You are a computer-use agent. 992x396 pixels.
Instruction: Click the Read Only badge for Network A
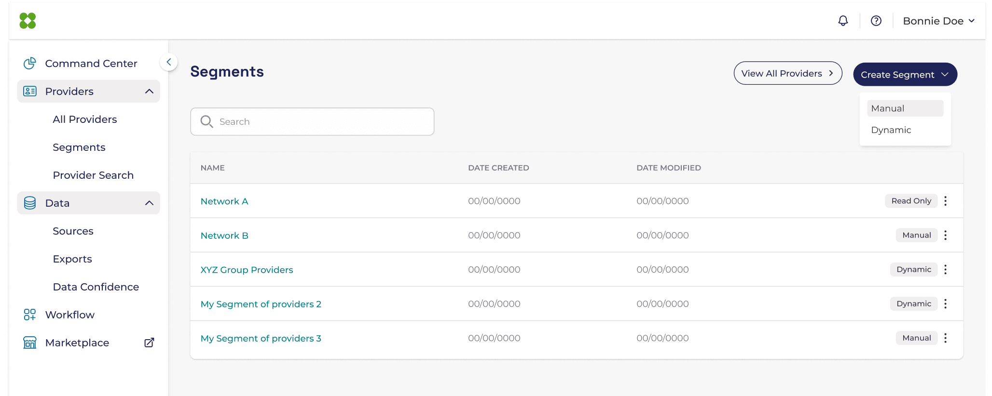[x=911, y=201]
